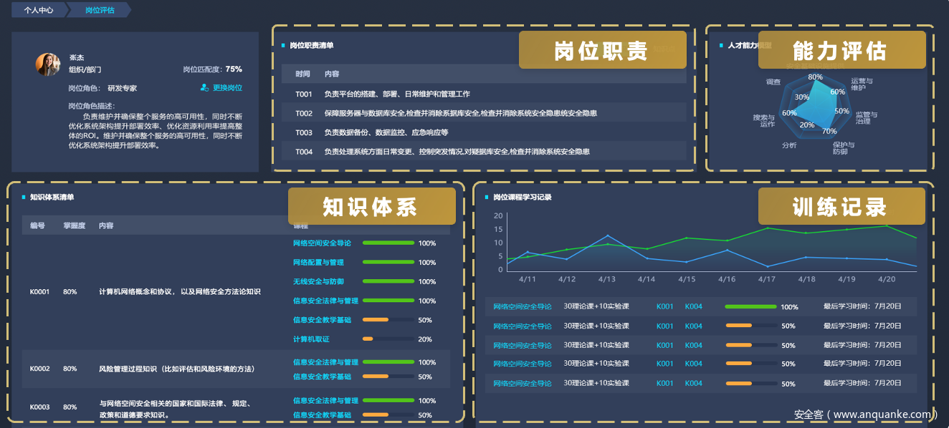
Task: Click the cyan square beside 岗位课程学习记录
Action: point(487,198)
